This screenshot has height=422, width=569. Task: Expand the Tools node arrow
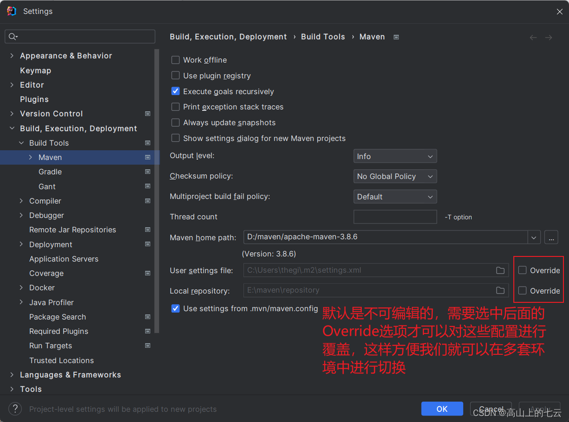pos(12,389)
